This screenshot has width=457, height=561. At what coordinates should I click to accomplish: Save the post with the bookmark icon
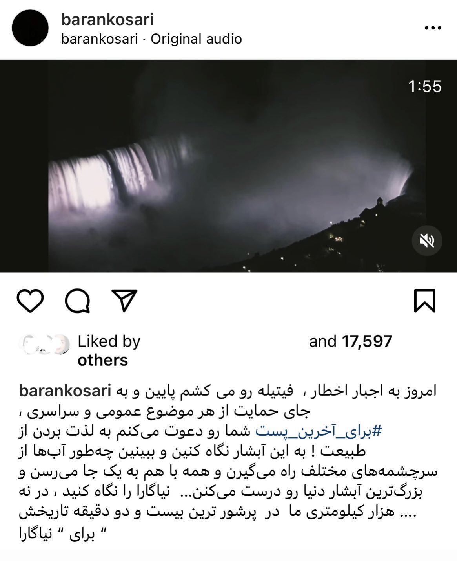[x=425, y=301]
